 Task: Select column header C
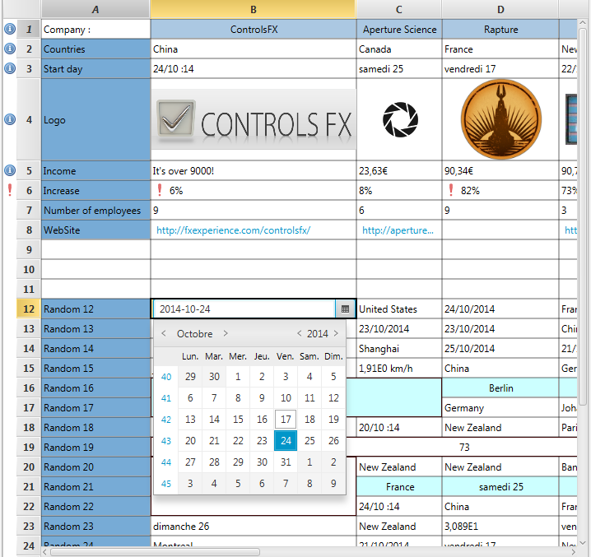point(399,9)
